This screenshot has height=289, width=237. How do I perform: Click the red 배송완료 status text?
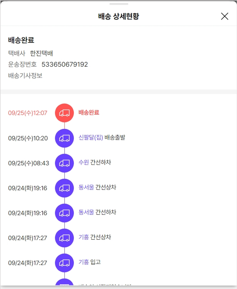click(x=89, y=112)
